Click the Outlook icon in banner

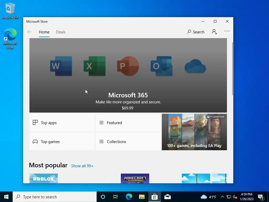[x=162, y=66]
